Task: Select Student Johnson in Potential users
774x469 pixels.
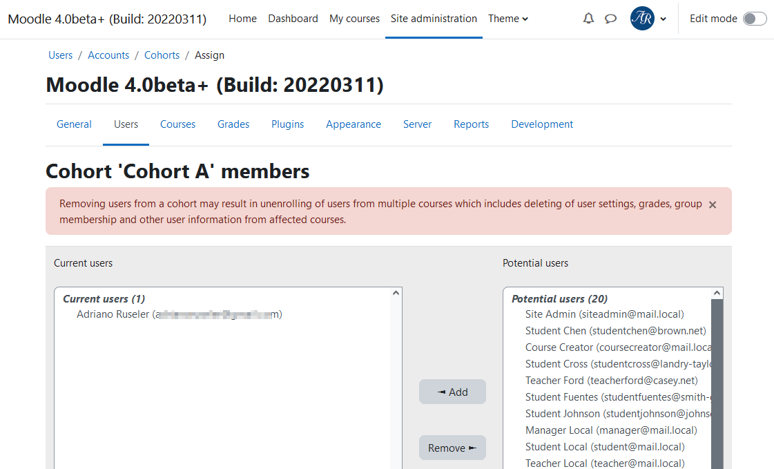Action: coord(618,414)
